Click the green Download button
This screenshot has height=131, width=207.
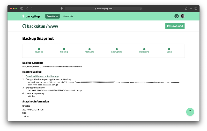click(175, 26)
